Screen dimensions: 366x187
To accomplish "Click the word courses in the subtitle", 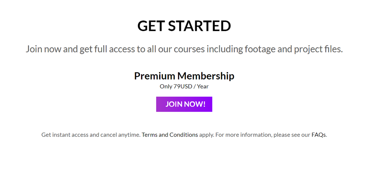I will tap(189, 49).
